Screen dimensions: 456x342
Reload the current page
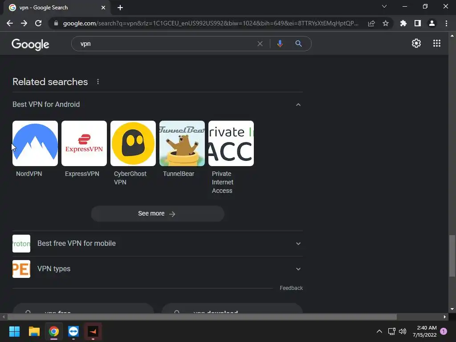(38, 23)
